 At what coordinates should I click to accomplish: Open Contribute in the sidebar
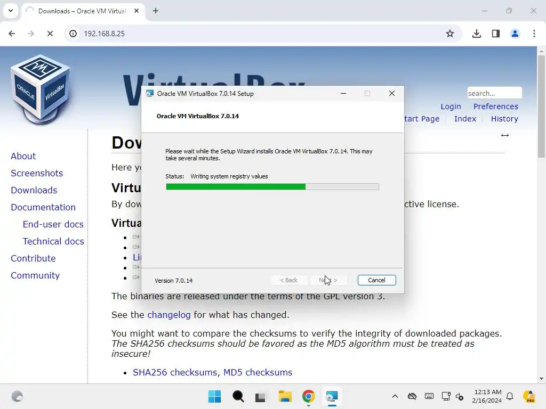click(34, 258)
